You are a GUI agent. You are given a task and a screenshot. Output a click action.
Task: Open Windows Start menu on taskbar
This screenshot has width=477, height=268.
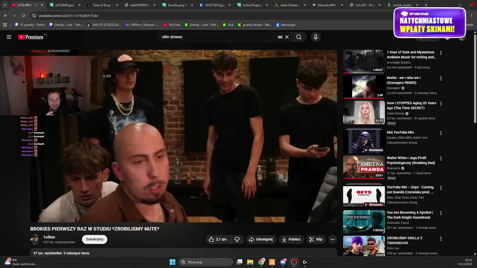click(173, 262)
